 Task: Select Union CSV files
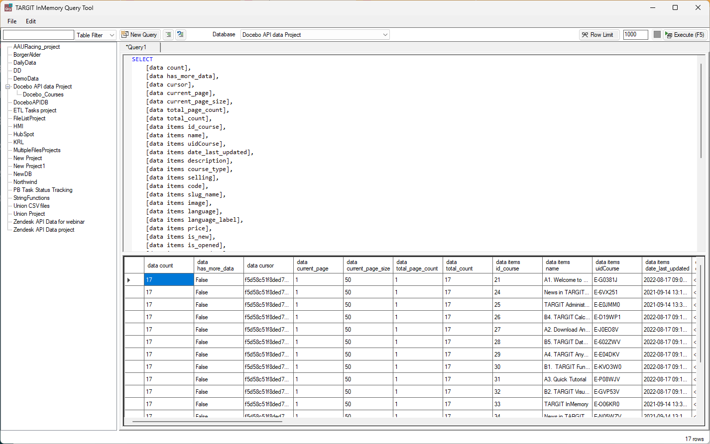coord(31,206)
